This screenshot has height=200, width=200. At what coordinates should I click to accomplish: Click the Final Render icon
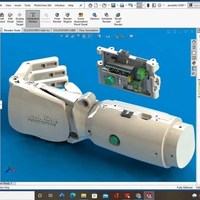tap(57, 18)
